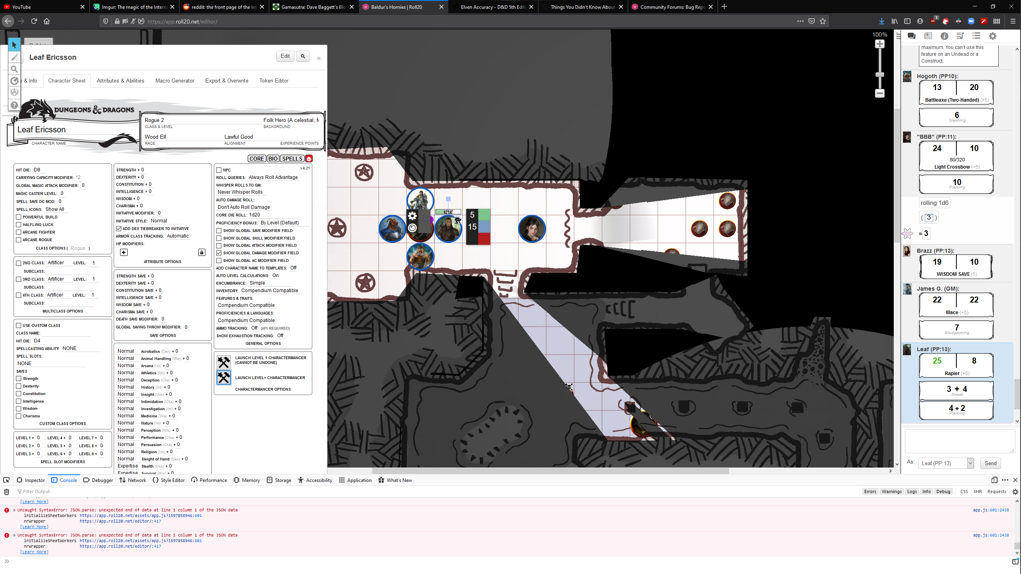The width and height of the screenshot is (1021, 574).
Task: Uncheck Add Dex Tiebreaker to Initiative
Action: point(119,229)
